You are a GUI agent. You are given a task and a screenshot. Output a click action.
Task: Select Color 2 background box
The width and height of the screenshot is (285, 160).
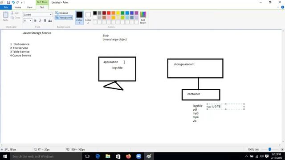[88, 17]
